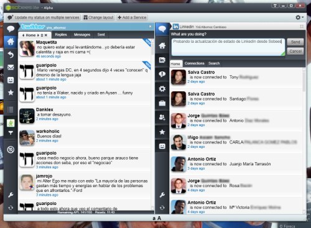
Task: Click jamrojo avatar thumbnail
Action: 27,182
